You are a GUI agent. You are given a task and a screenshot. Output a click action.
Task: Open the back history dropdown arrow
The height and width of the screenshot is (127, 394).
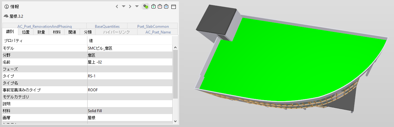click(x=124, y=6)
